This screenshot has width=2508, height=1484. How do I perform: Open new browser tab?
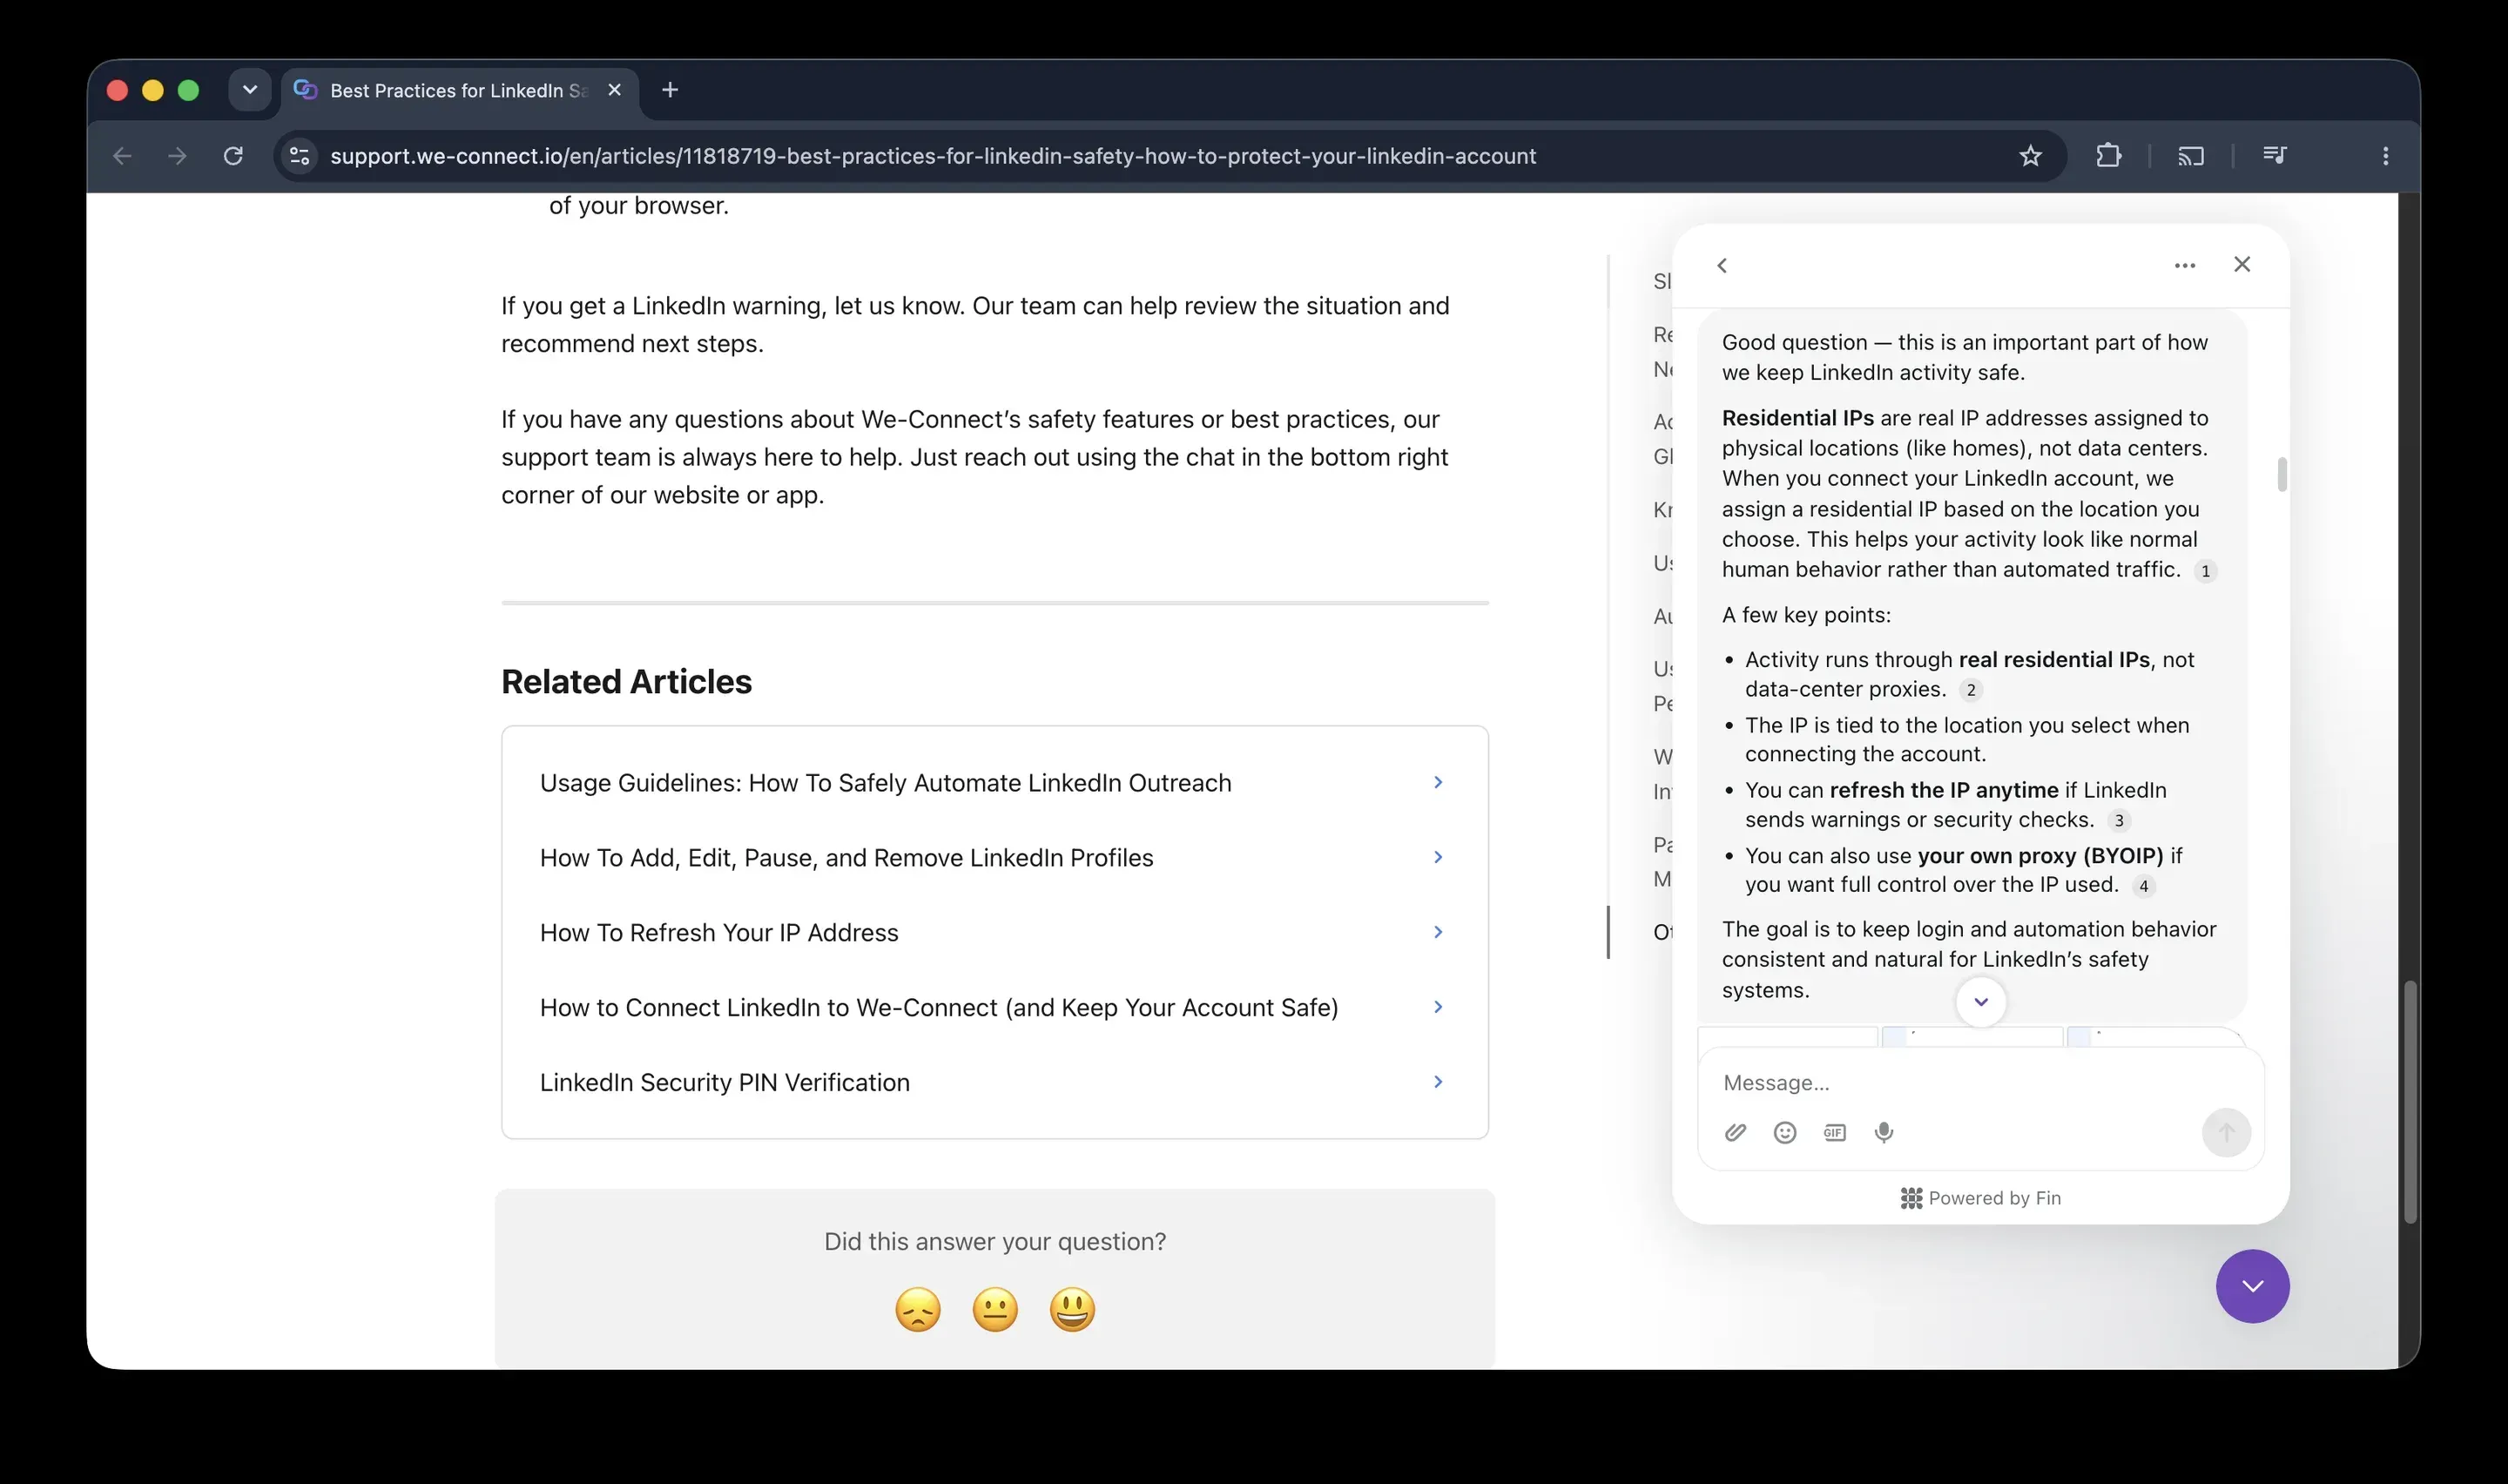click(x=670, y=90)
